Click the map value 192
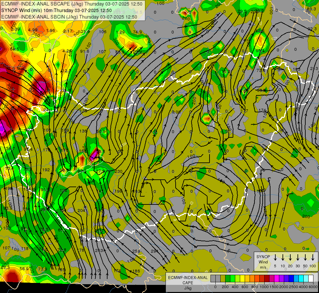319x293 pixels. pyautogui.click(x=46, y=170)
